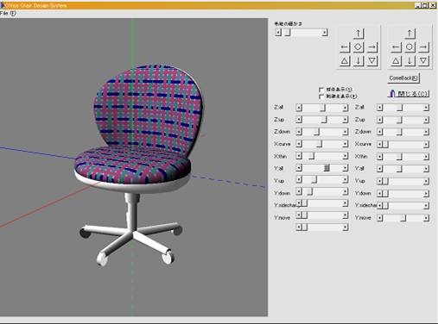Click the up arrow in the left control pad
This screenshot has height=324, width=438.
pyautogui.click(x=359, y=34)
